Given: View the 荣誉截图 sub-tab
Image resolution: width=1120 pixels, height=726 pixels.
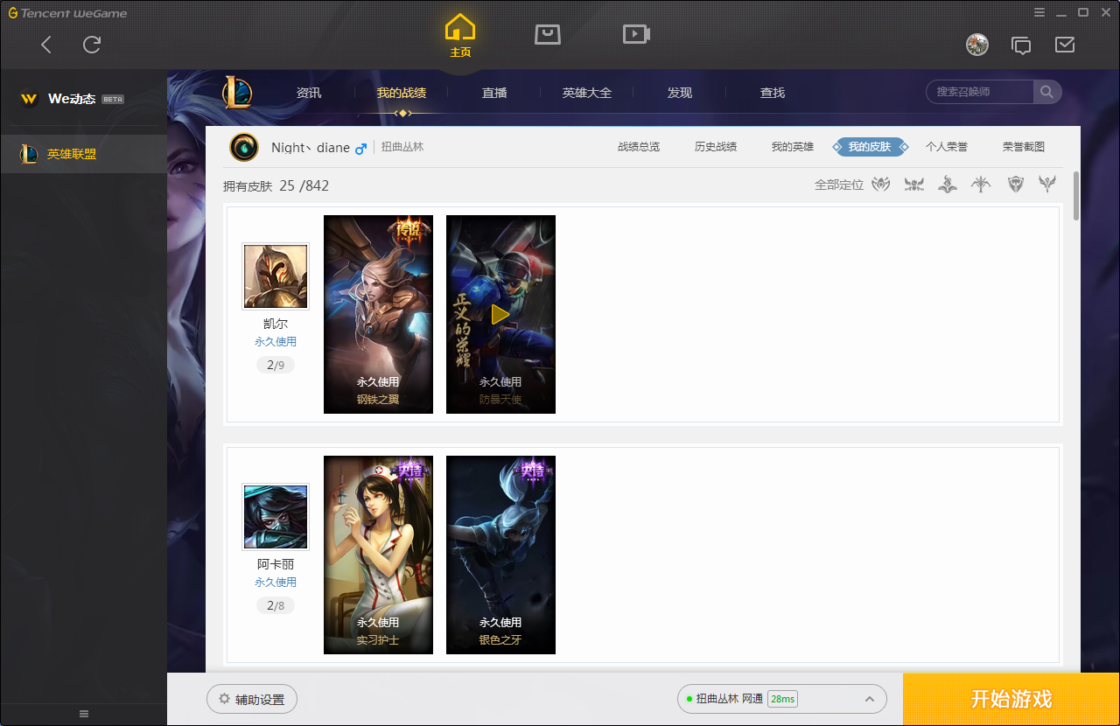Looking at the screenshot, I should click(x=1024, y=147).
